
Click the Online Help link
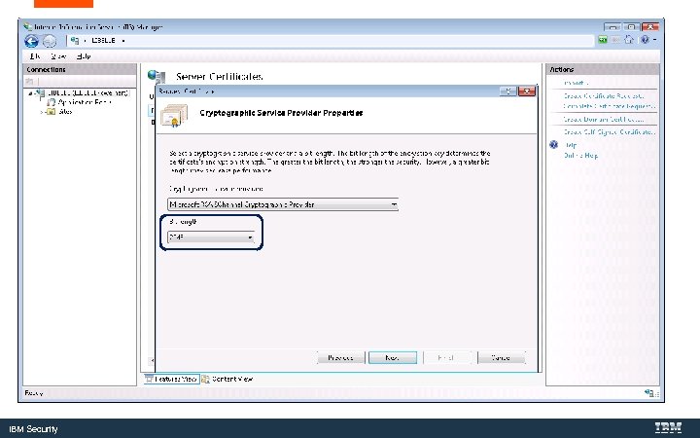(580, 155)
